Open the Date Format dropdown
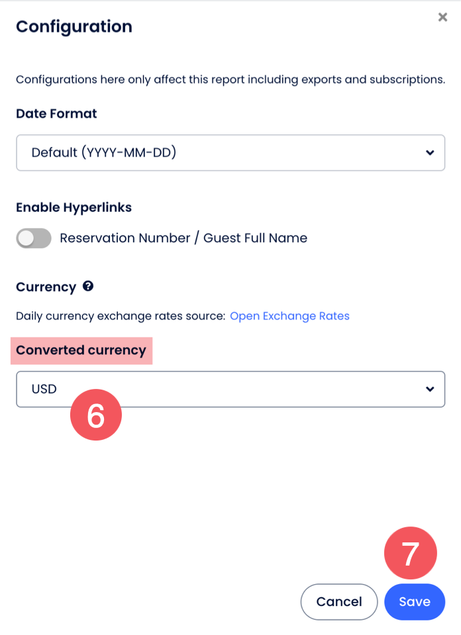461x635 pixels. click(x=230, y=153)
